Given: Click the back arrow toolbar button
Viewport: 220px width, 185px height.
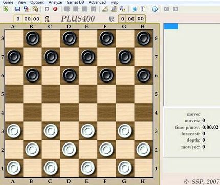Looking at the screenshot, I should (166, 9).
